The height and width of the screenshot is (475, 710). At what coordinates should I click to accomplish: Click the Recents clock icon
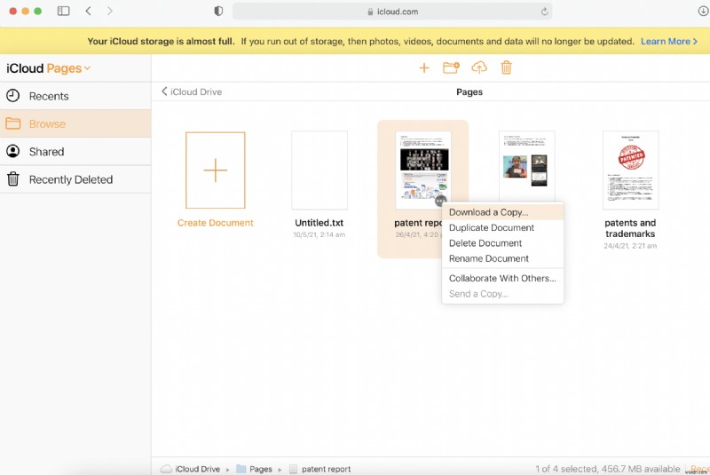click(x=13, y=96)
